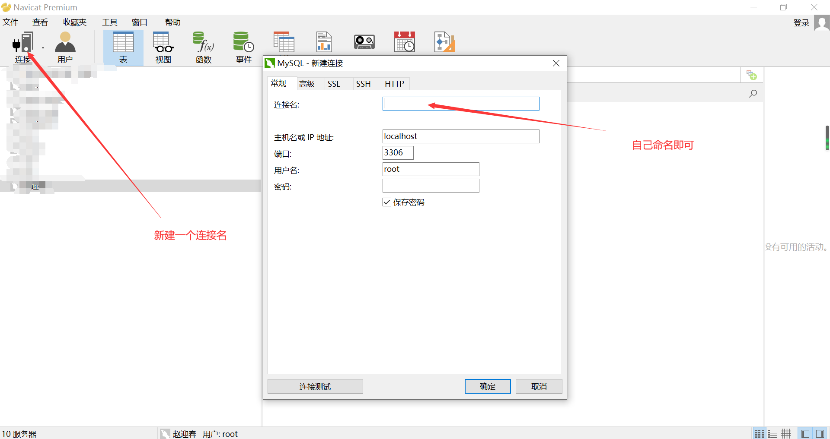Switch to detail table view in status bar
This screenshot has width=830, height=439.
point(786,433)
